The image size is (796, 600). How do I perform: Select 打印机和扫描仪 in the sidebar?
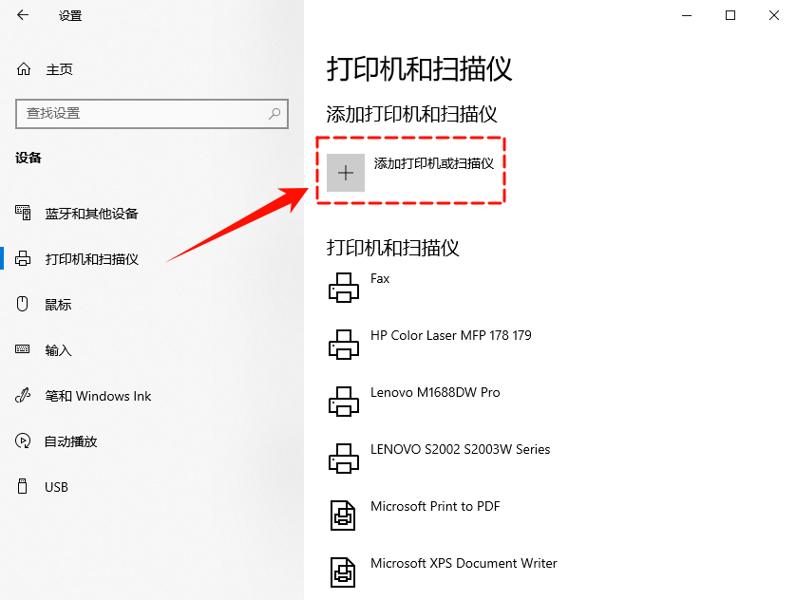pos(91,259)
